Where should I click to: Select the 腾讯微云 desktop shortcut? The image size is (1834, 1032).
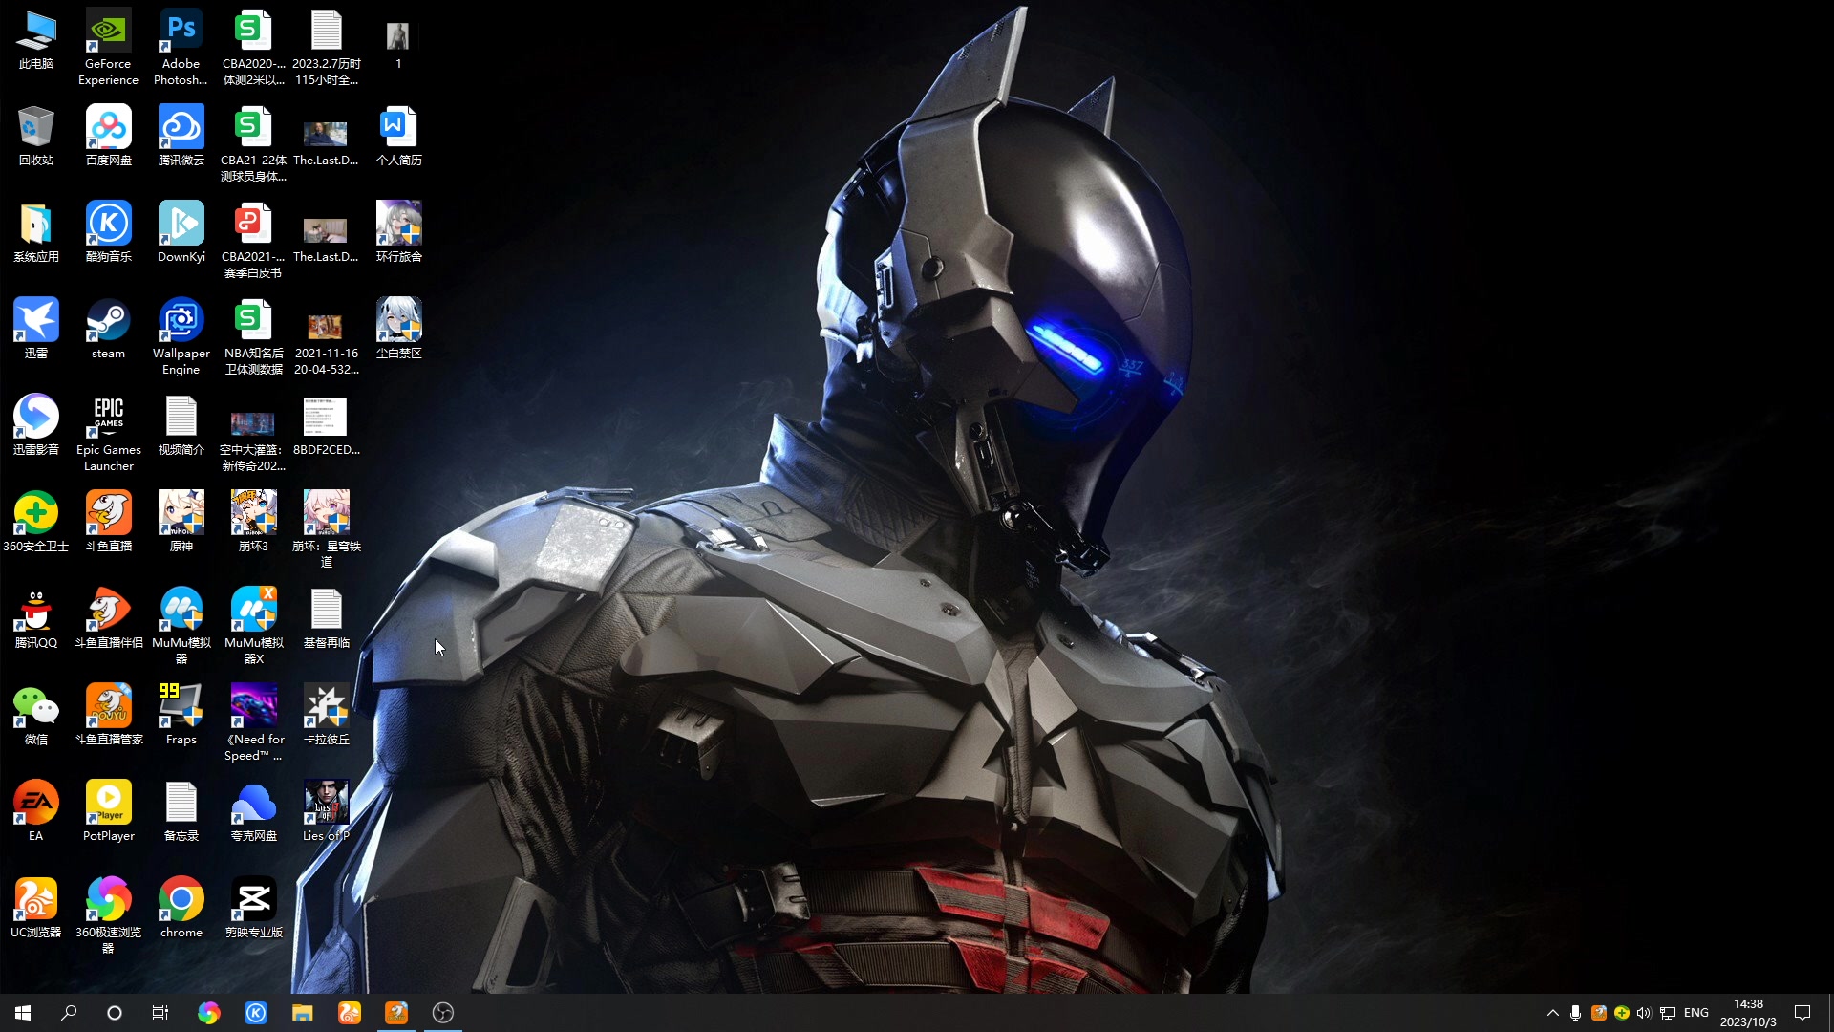coord(181,137)
